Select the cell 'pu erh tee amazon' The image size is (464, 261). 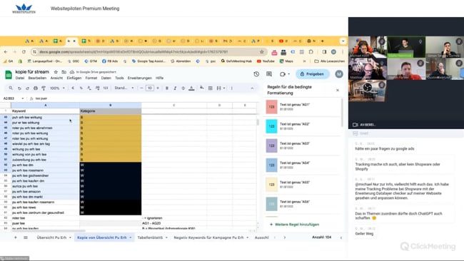(x=45, y=192)
